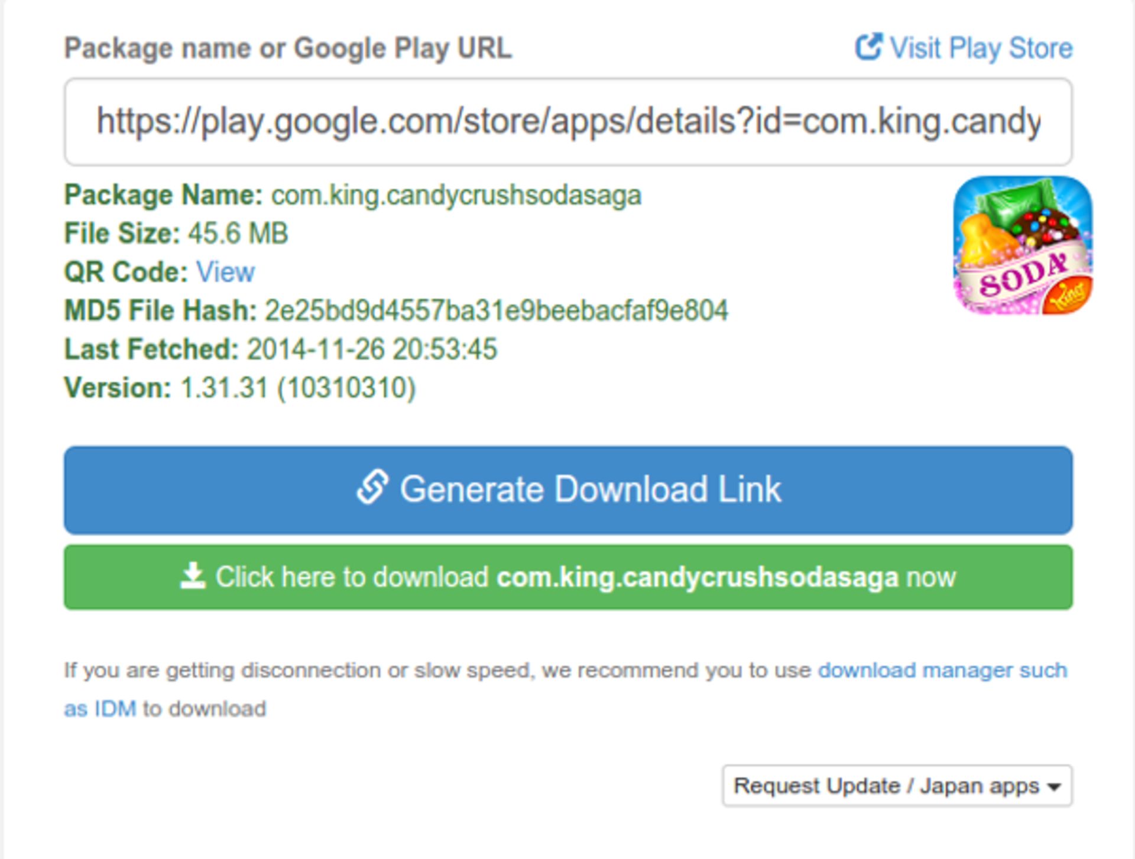Open the Visit Play Store link
Screen dimensions: 1135x859
click(x=964, y=48)
